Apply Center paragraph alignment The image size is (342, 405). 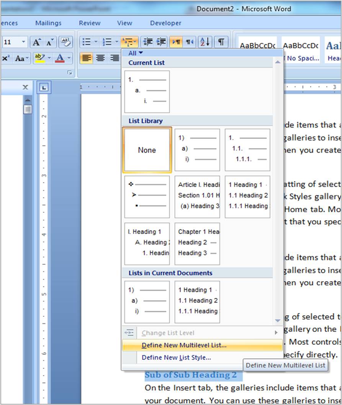point(100,58)
